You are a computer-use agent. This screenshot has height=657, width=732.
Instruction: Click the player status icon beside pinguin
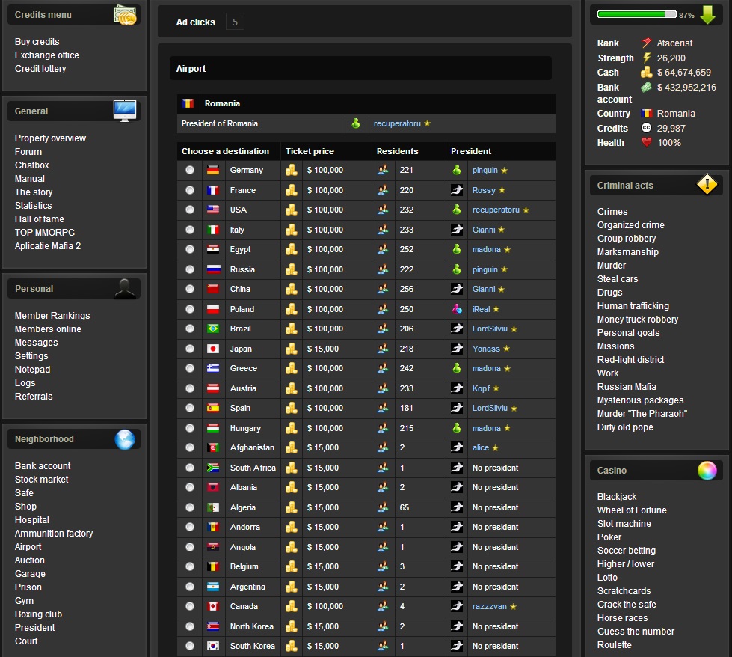click(456, 170)
